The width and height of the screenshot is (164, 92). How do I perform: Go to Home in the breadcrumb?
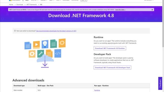point(11,5)
